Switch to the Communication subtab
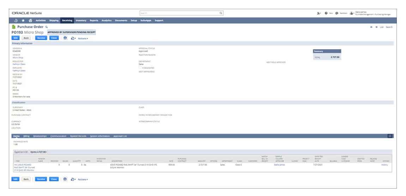 point(59,136)
